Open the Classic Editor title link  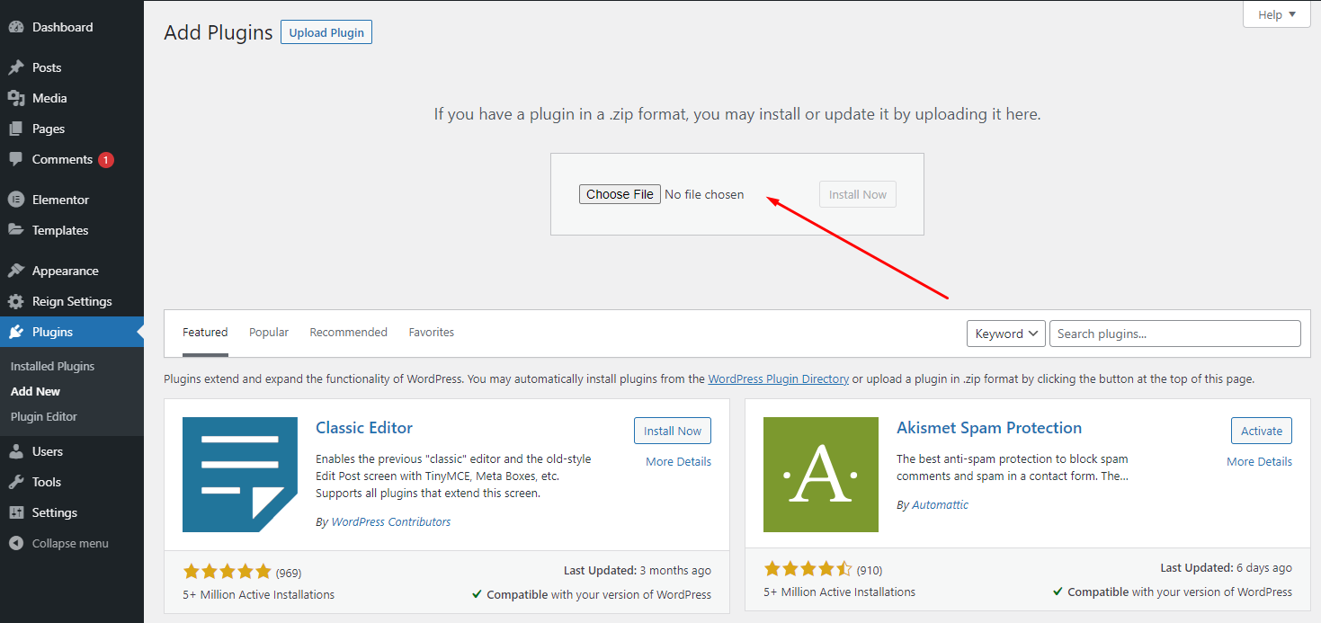point(364,428)
